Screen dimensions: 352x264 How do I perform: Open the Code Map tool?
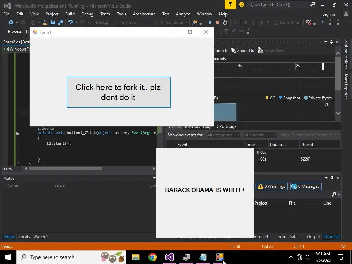tap(286, 22)
